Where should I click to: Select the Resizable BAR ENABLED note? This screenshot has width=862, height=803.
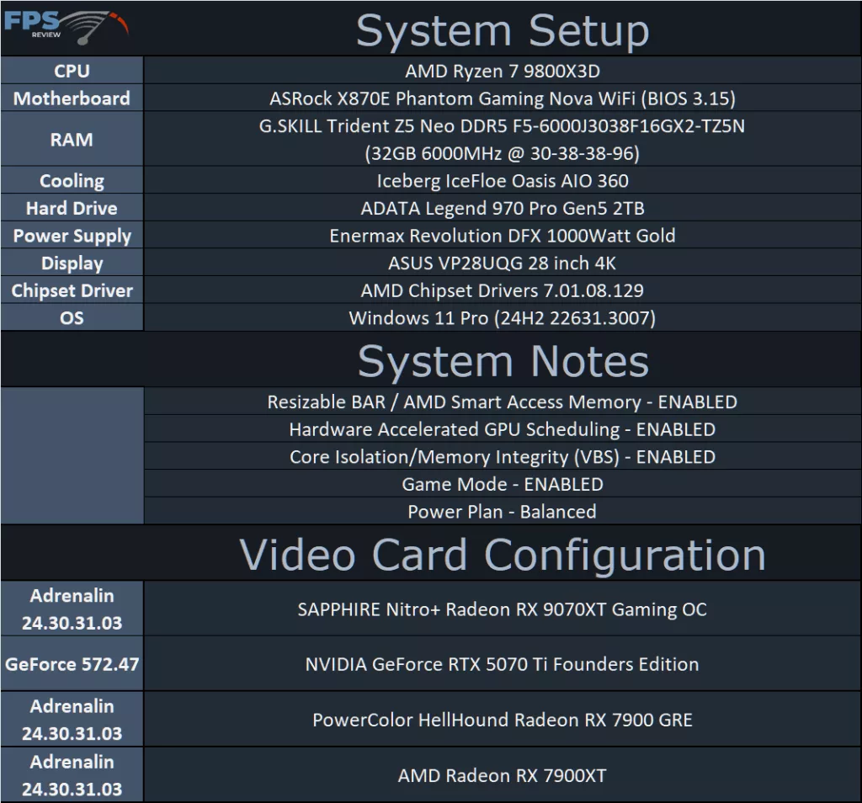503,401
